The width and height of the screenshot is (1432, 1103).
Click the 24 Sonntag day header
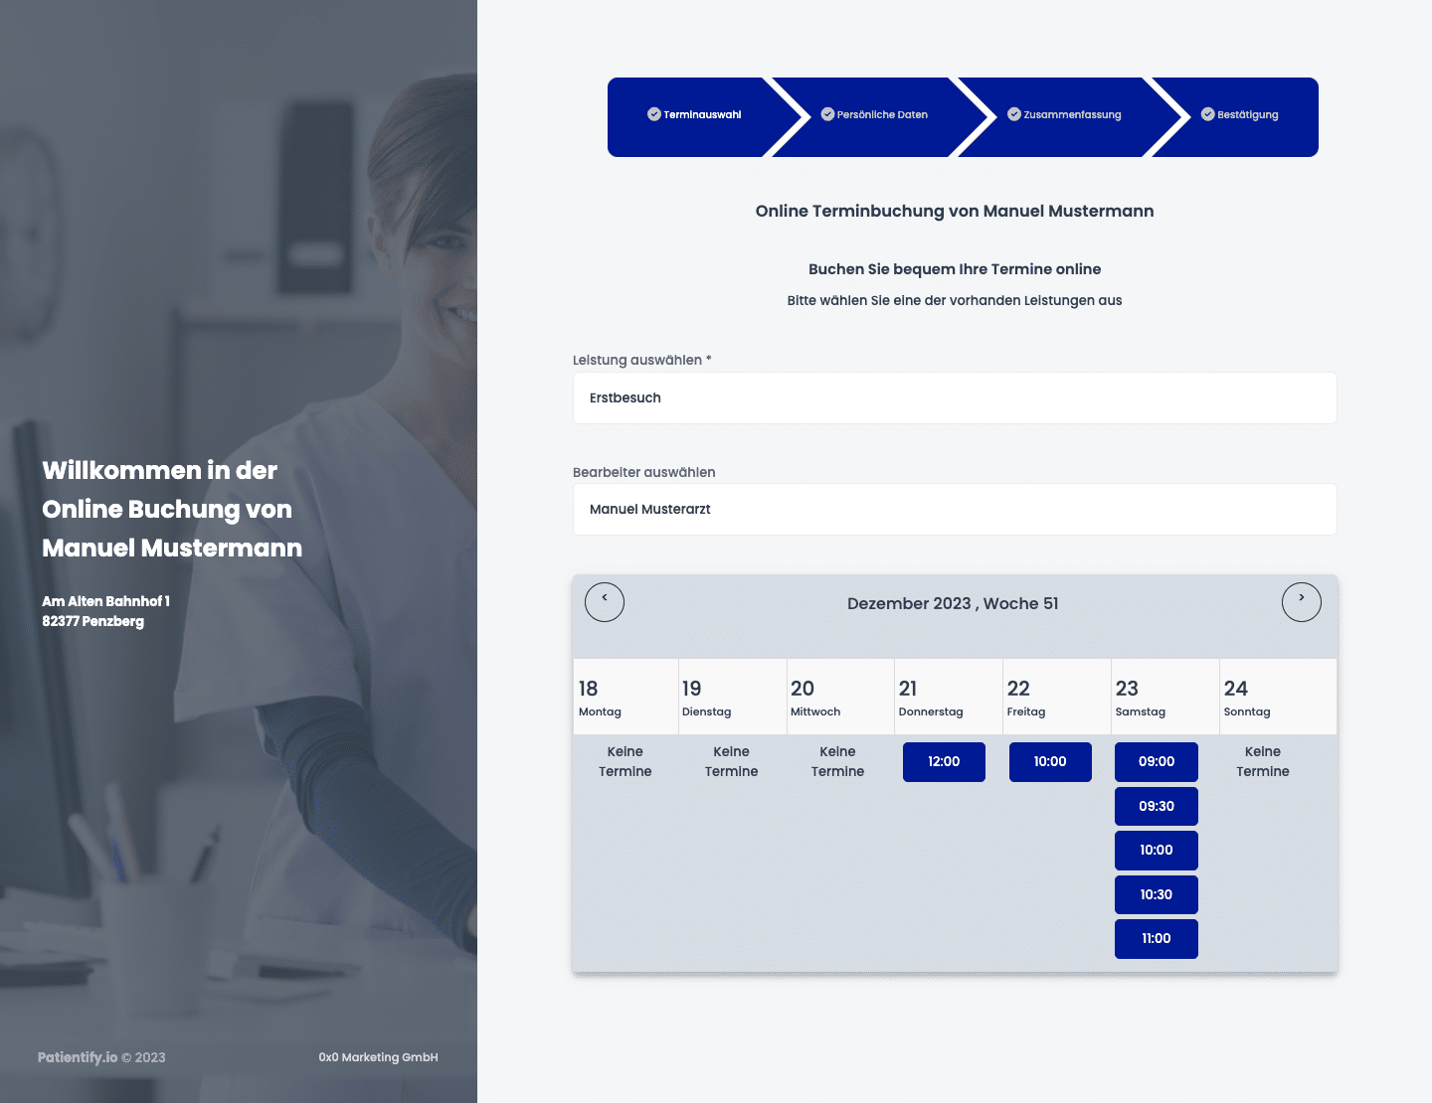click(x=1278, y=697)
